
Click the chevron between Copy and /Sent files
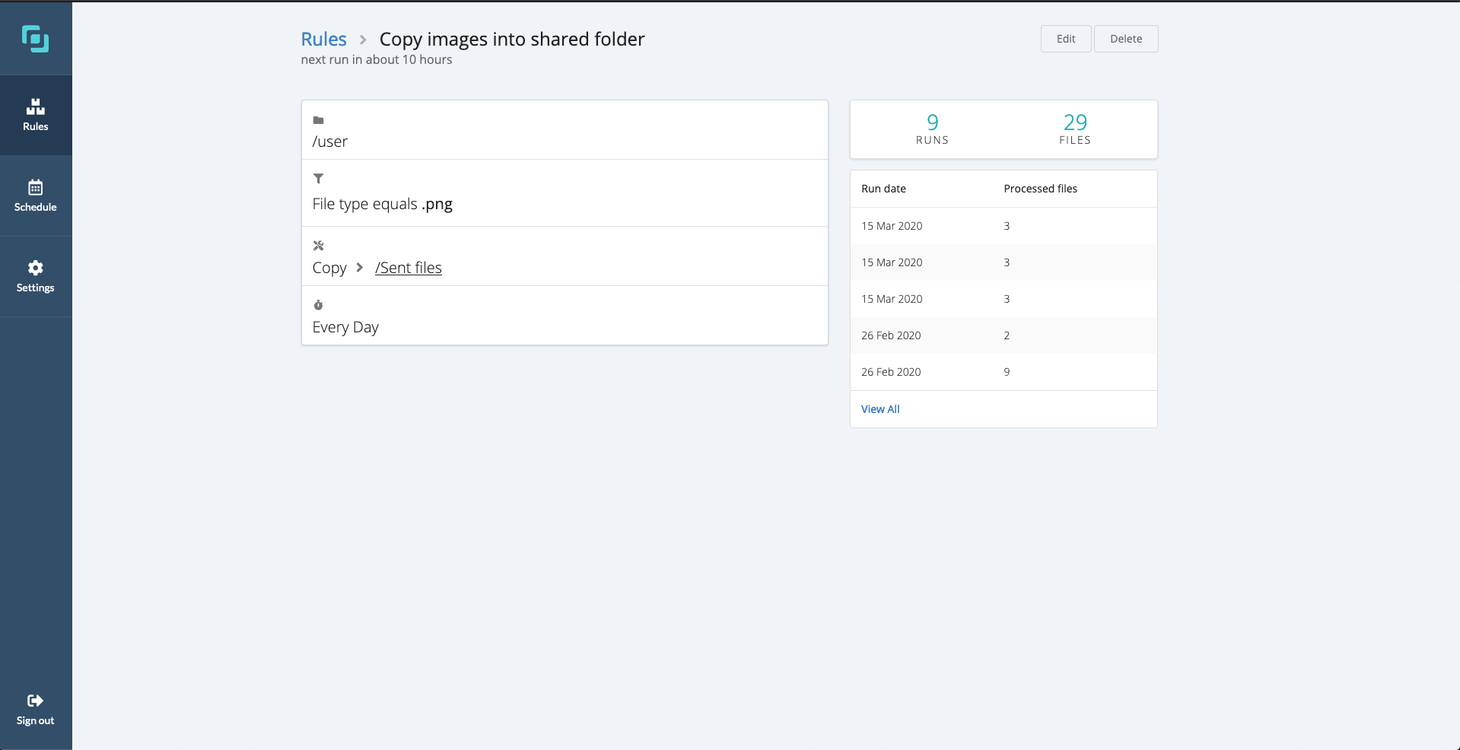(358, 268)
